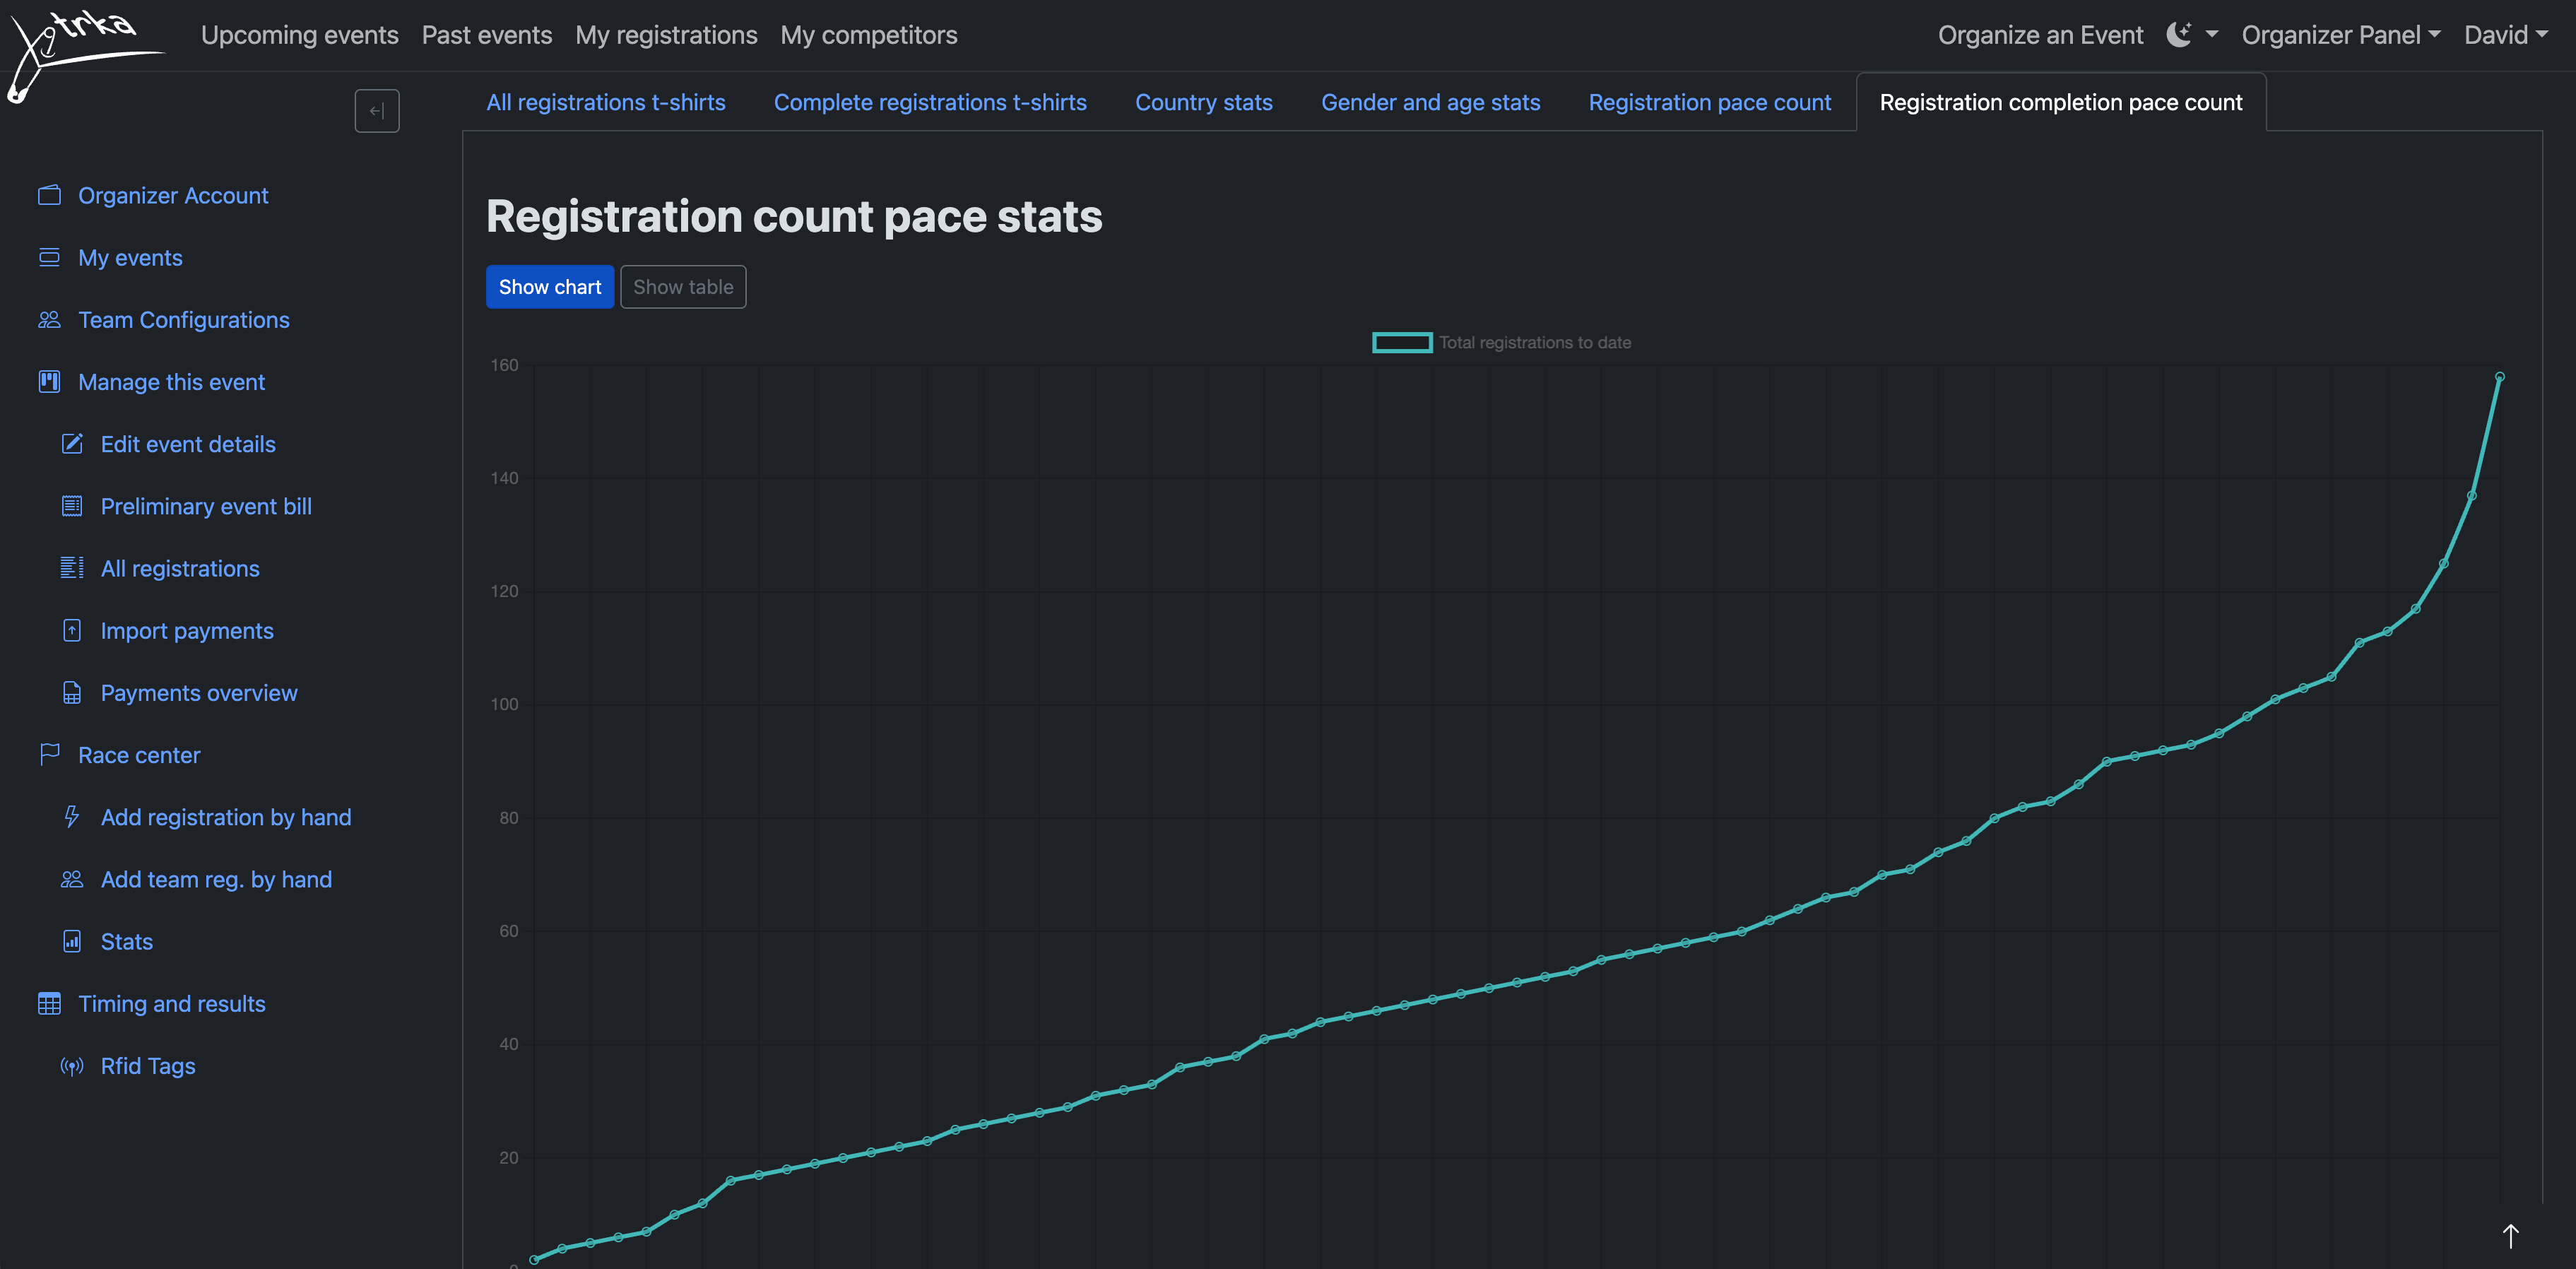Toggle the Total registrations to date legend
This screenshot has width=2576, height=1269.
coord(1500,342)
